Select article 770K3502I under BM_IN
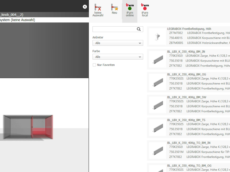This screenshot has width=230, height=172. (x=176, y=56)
